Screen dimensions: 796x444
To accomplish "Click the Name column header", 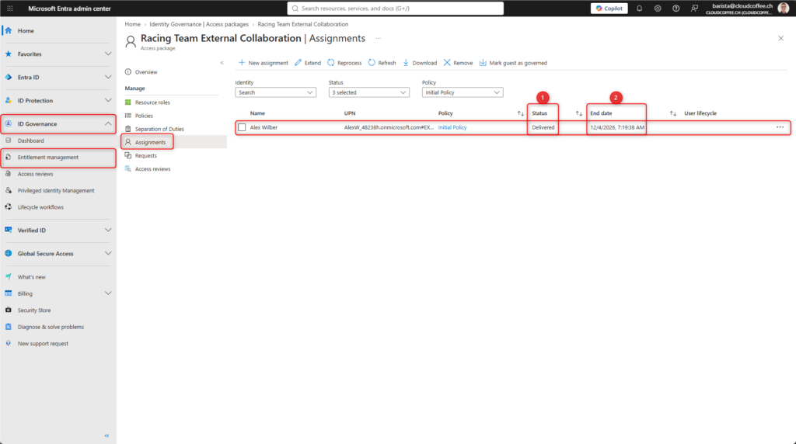I will (257, 113).
